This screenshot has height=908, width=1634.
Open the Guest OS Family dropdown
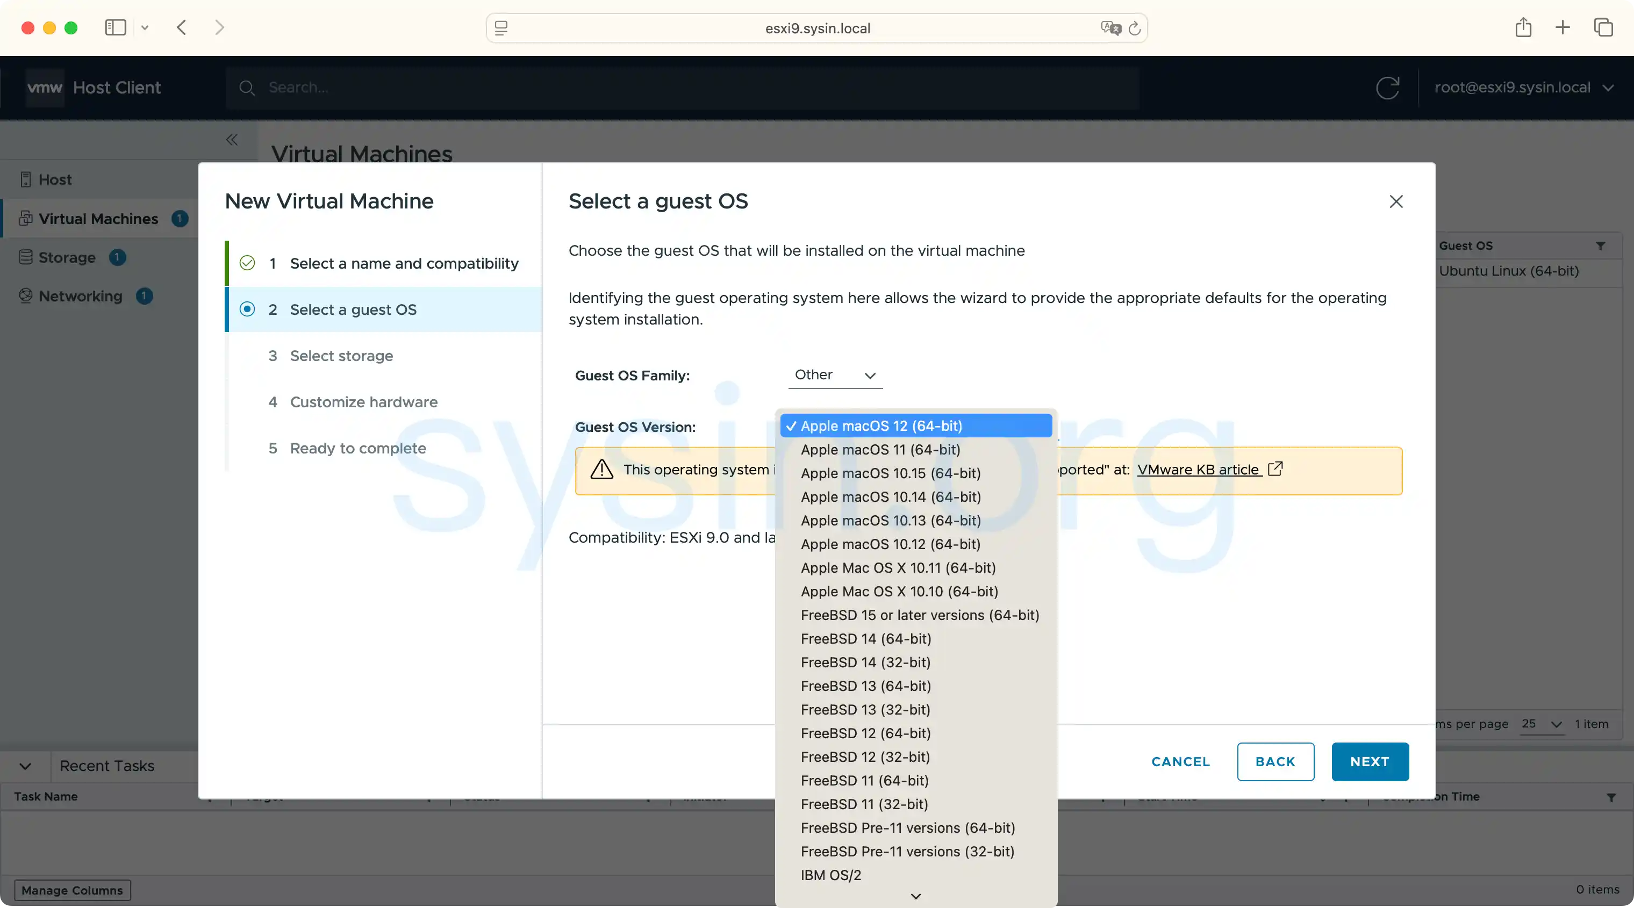click(835, 376)
